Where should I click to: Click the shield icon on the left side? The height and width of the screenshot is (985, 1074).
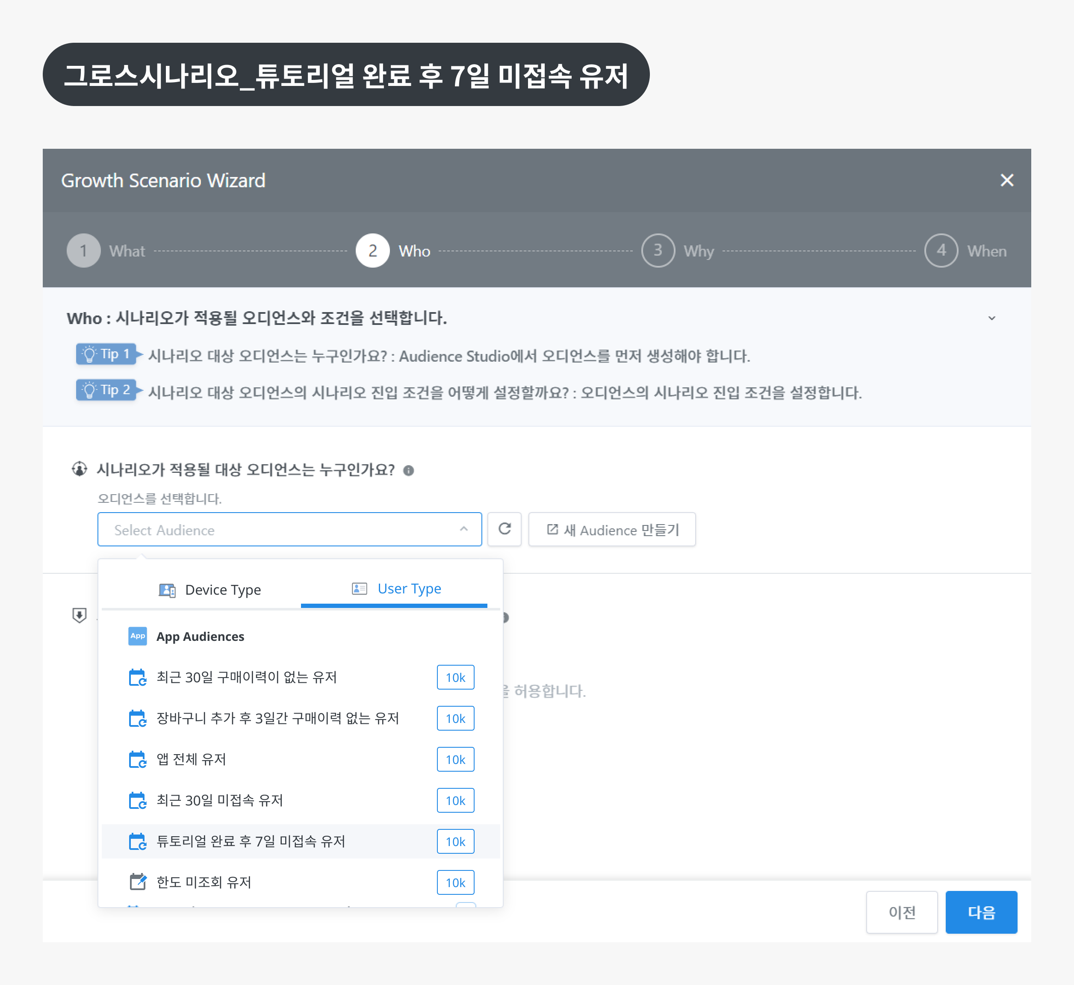coord(79,615)
